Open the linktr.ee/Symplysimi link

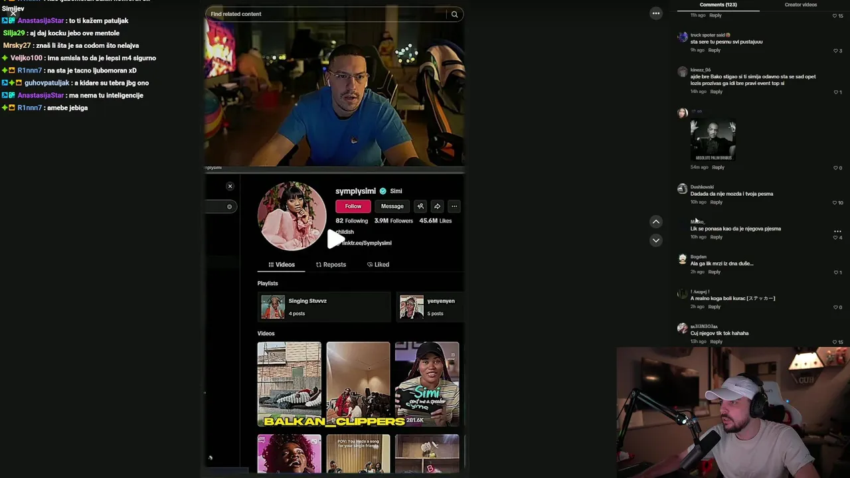point(367,243)
